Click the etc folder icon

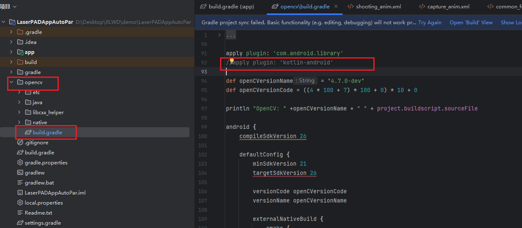28,92
